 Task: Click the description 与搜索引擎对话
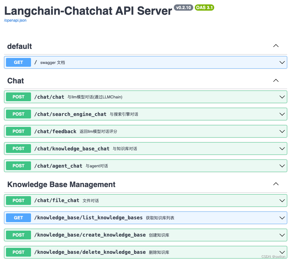(124, 114)
